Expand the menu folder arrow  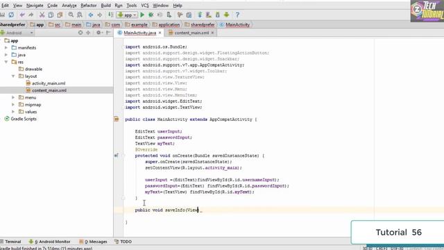click(13, 97)
